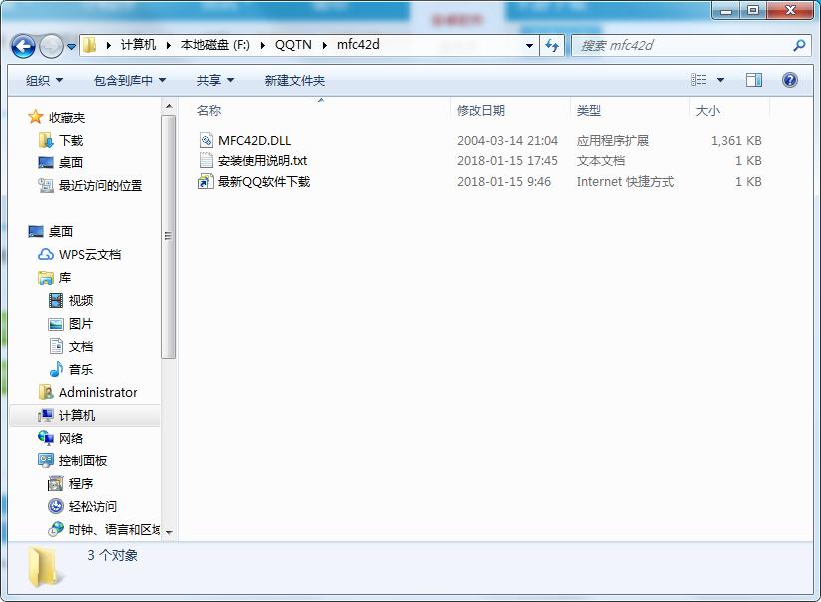The height and width of the screenshot is (602, 821).
Task: Open 下载 in favorites
Action: coord(70,140)
